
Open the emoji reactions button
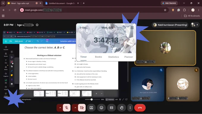(101, 108)
